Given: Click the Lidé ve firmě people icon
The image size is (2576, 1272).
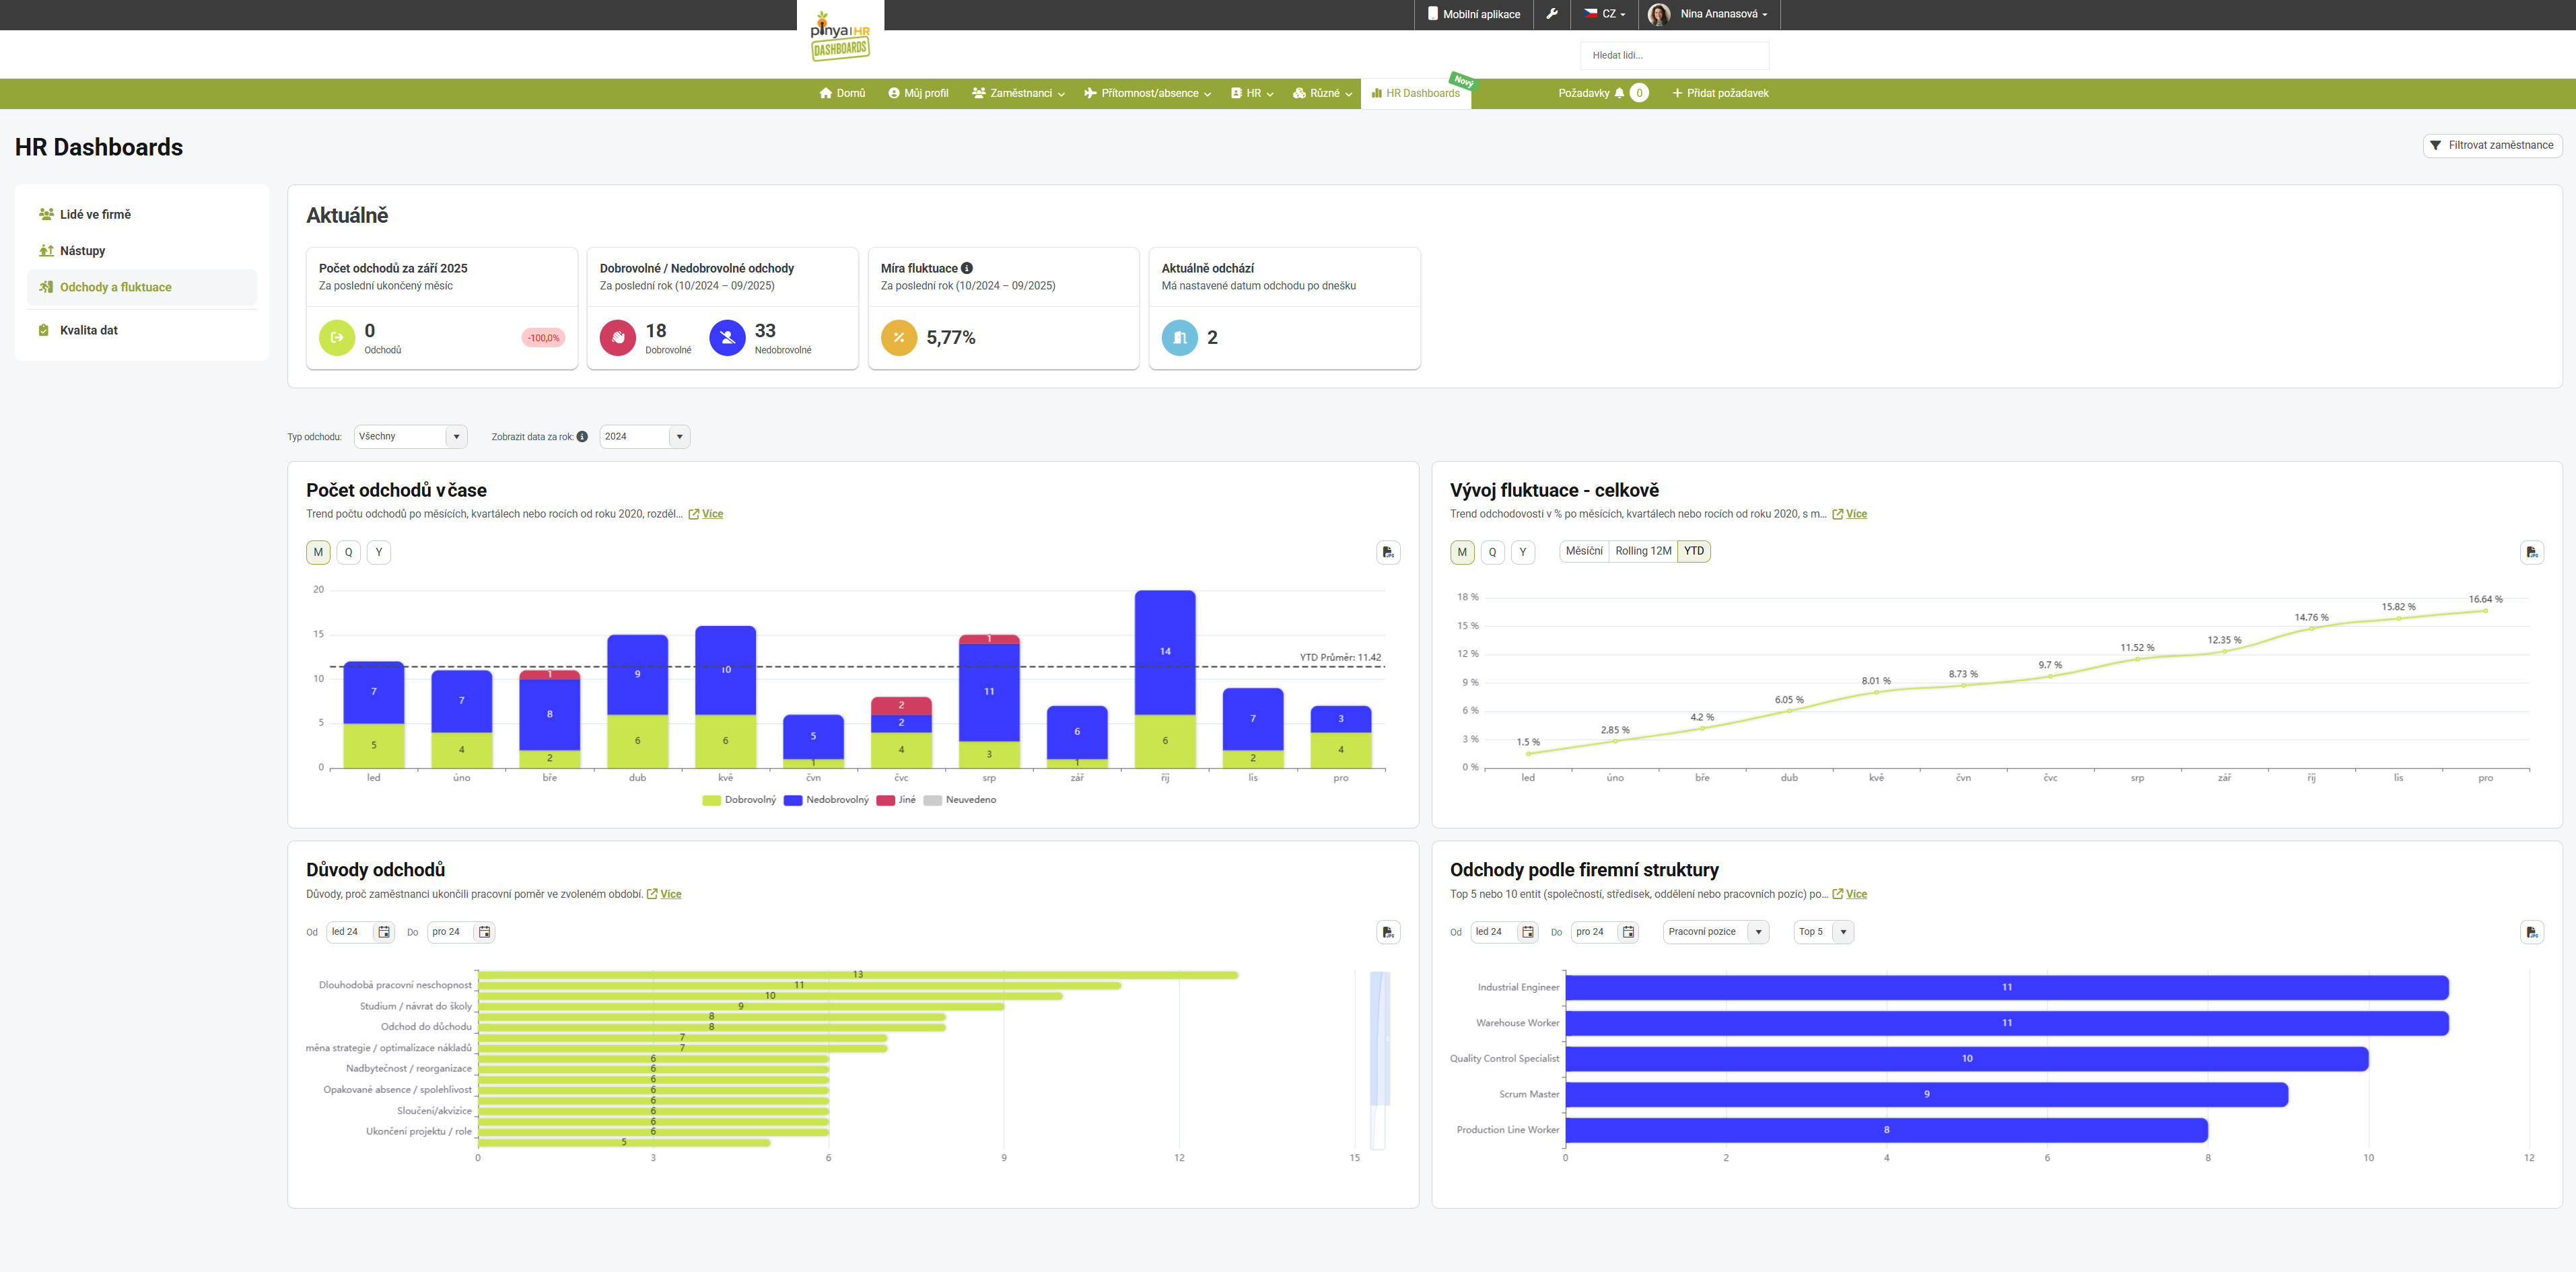Looking at the screenshot, I should coord(46,214).
